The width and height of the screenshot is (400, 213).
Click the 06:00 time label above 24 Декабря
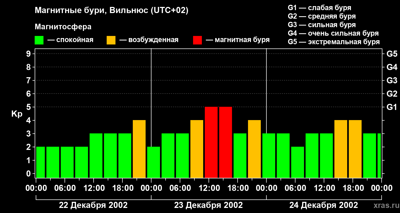295,188
